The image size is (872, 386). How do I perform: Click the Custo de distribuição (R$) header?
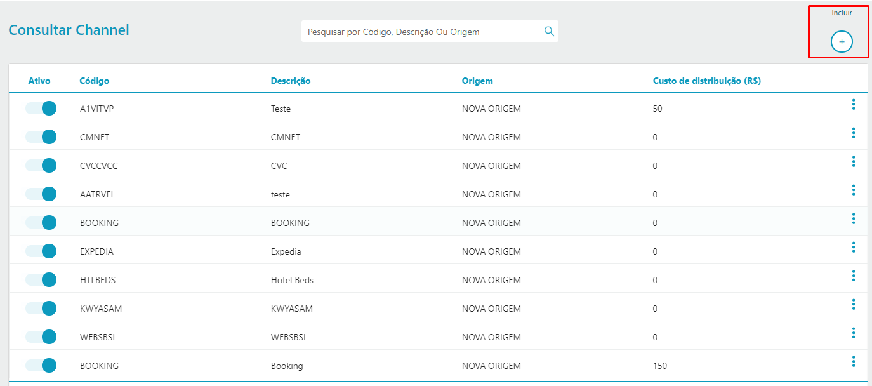tap(707, 81)
